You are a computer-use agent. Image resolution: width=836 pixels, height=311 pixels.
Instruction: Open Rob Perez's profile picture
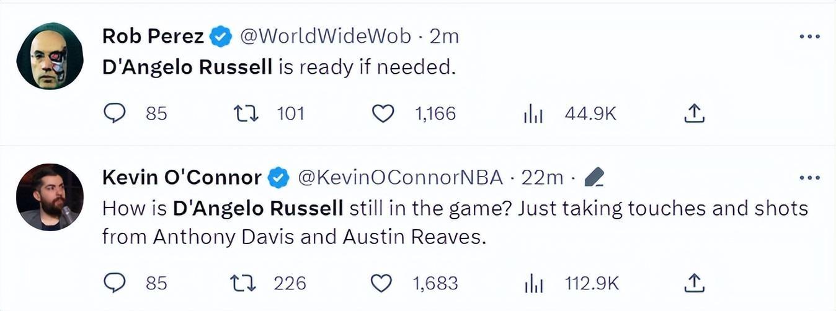click(x=50, y=56)
